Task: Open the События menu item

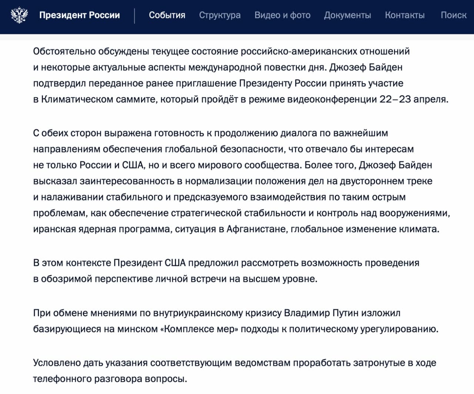Action: point(167,15)
